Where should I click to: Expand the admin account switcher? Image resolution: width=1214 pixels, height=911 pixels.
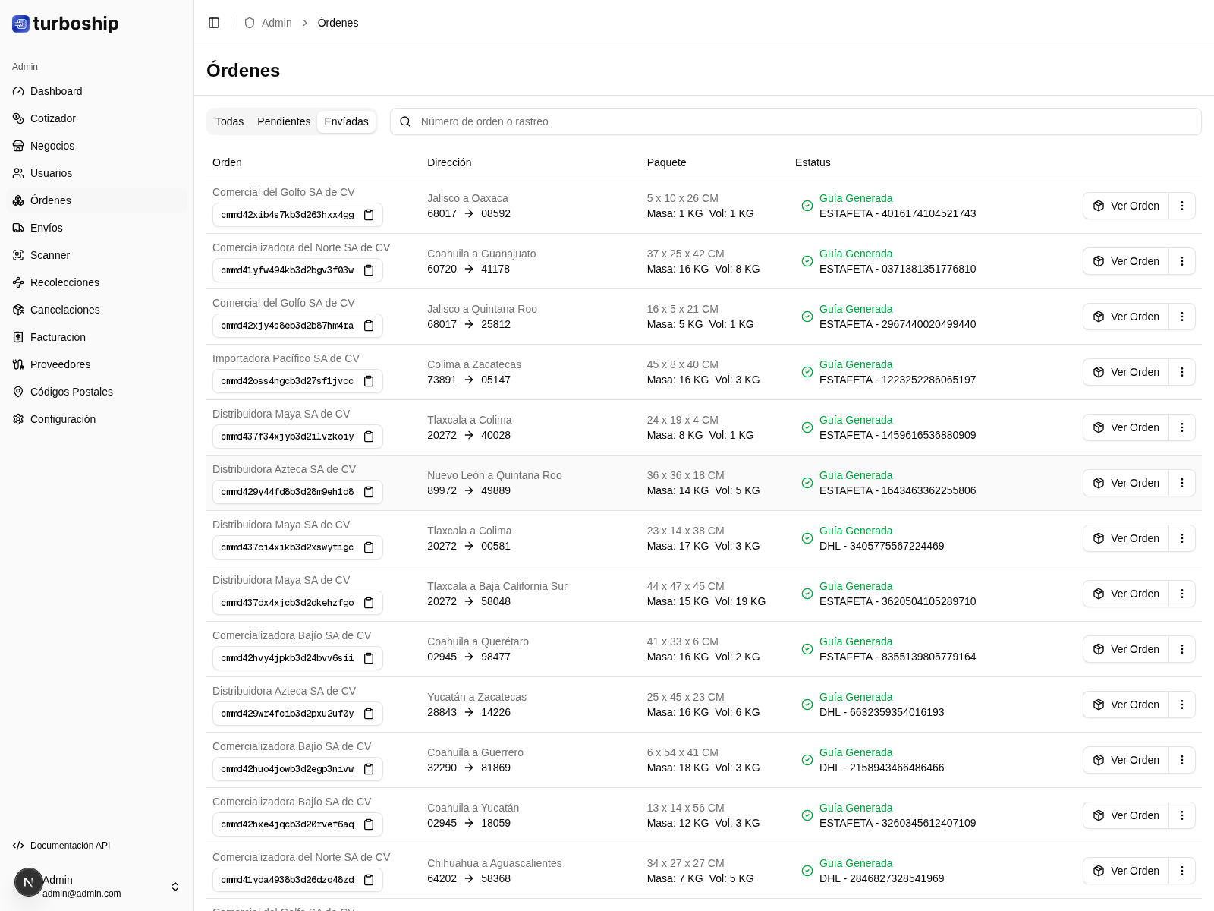175,887
